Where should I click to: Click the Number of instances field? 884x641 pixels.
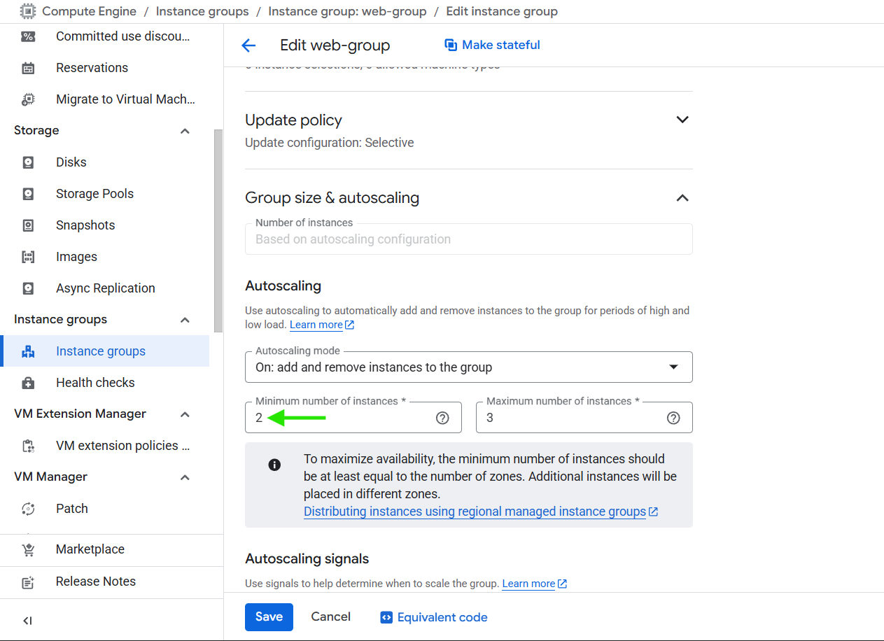pos(469,239)
